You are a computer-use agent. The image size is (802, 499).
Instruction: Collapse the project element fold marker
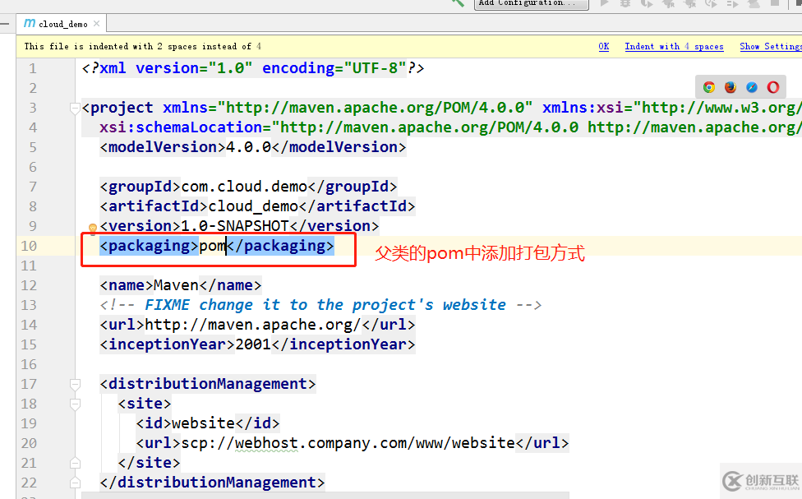[x=75, y=108]
